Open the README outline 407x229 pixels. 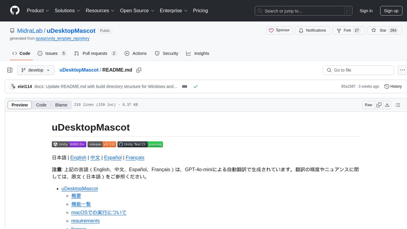pos(398,105)
